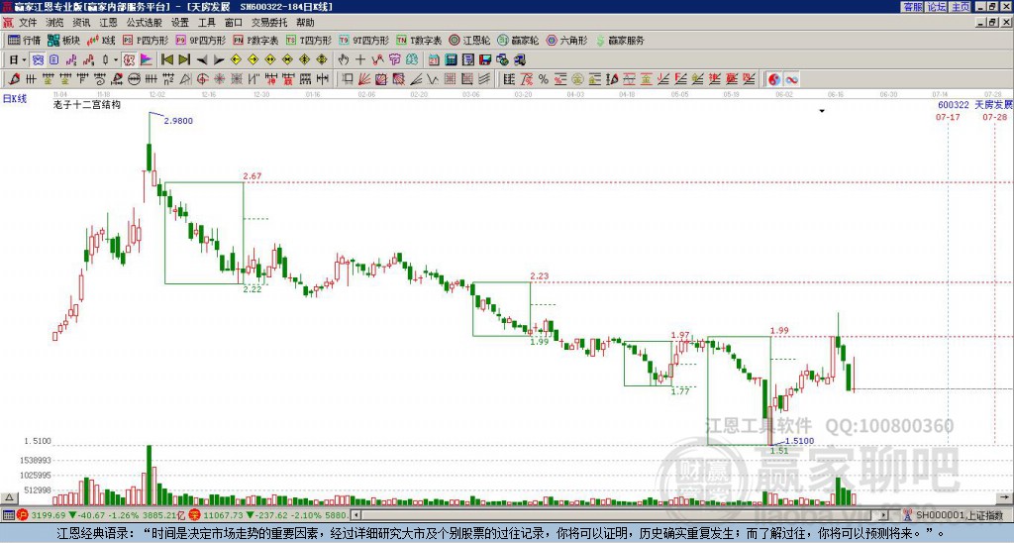Click the 主页 homepage button
Image resolution: width=1014 pixels, height=543 pixels.
pyautogui.click(x=961, y=7)
